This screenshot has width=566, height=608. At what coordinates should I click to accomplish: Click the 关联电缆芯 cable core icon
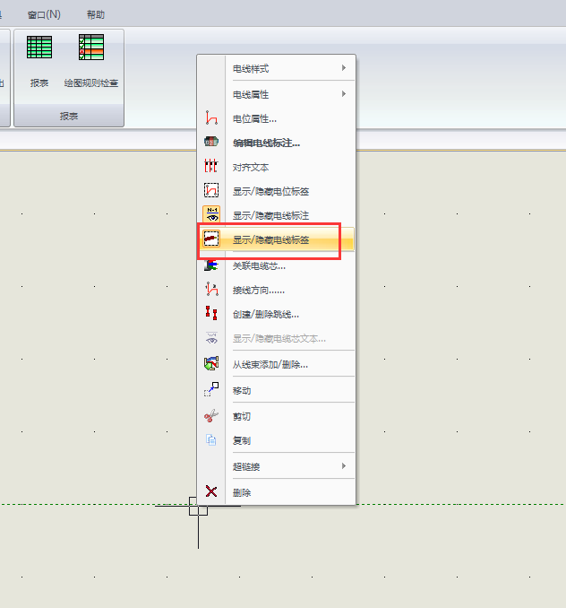point(211,265)
